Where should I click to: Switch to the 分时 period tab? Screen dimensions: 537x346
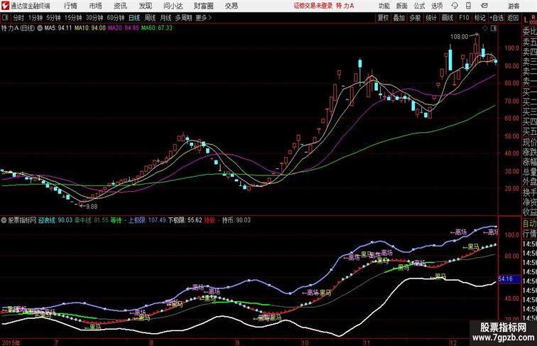point(18,18)
